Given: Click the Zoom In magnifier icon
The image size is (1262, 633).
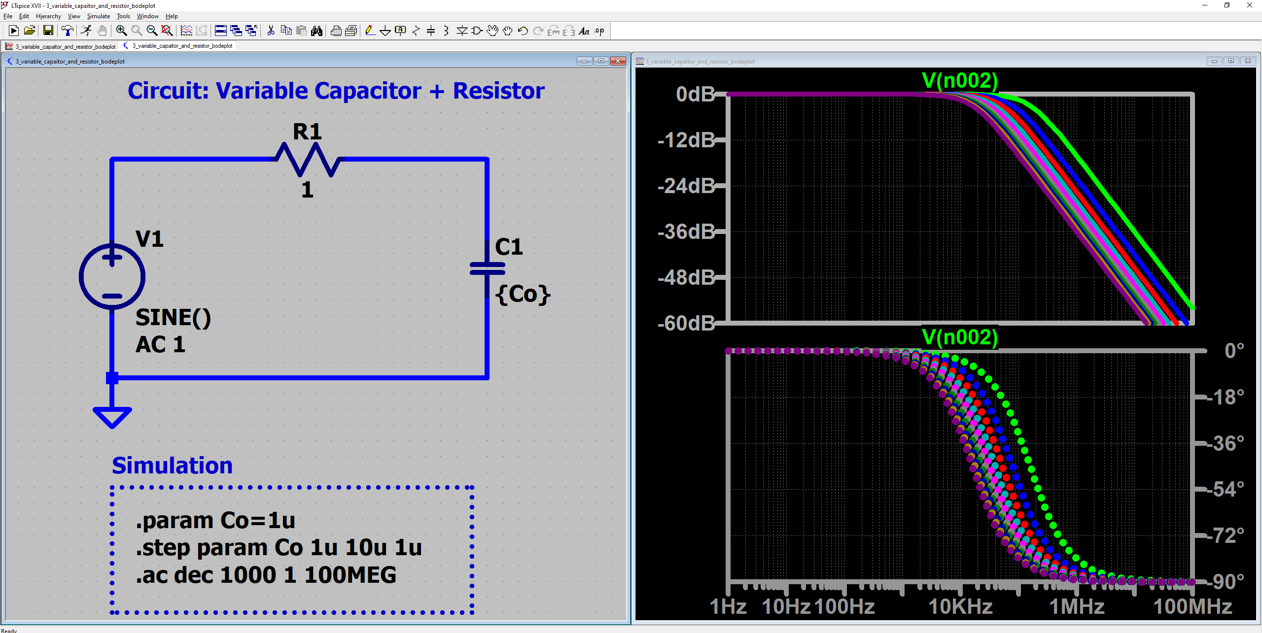Looking at the screenshot, I should click(121, 31).
